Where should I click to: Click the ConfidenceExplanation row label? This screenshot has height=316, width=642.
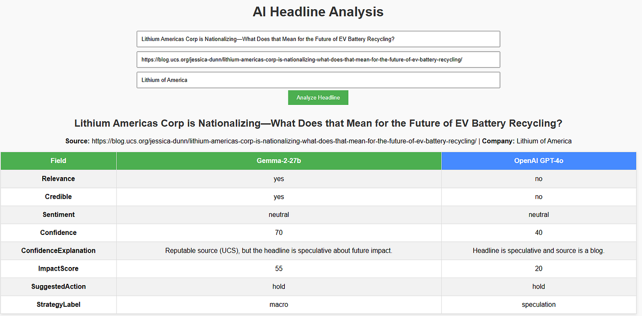(58, 251)
